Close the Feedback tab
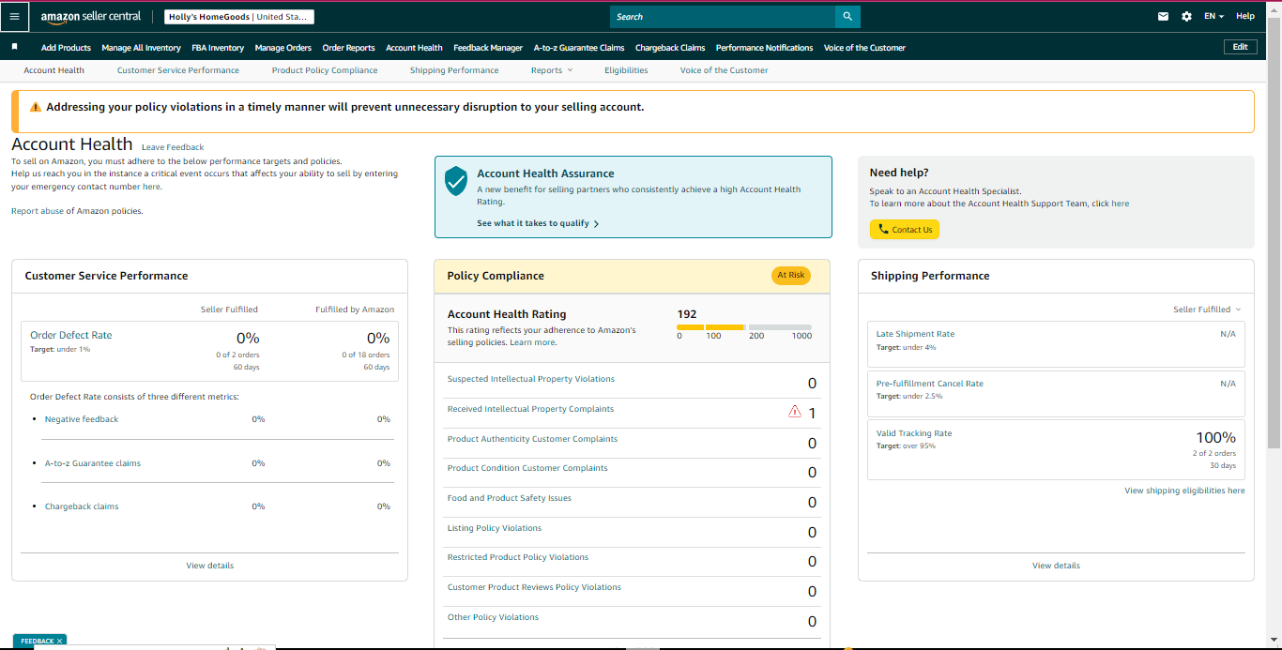Viewport: 1282px width, 650px height. [59, 641]
